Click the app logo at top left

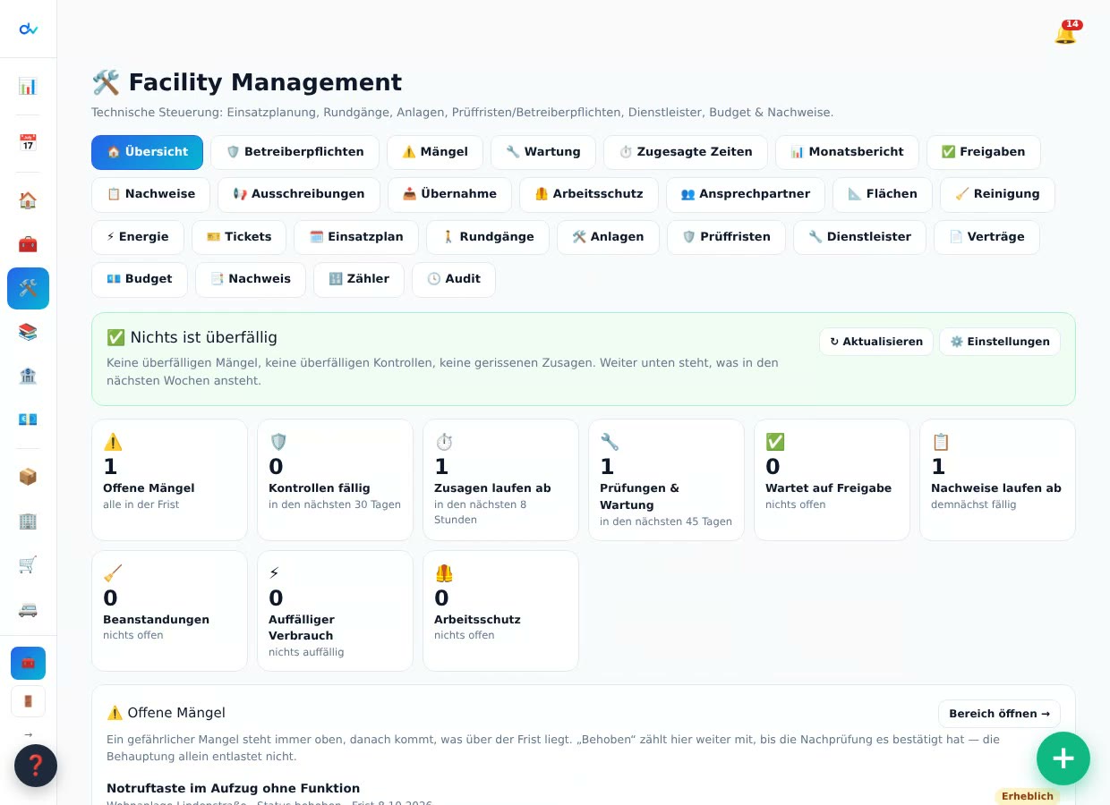coord(28,29)
